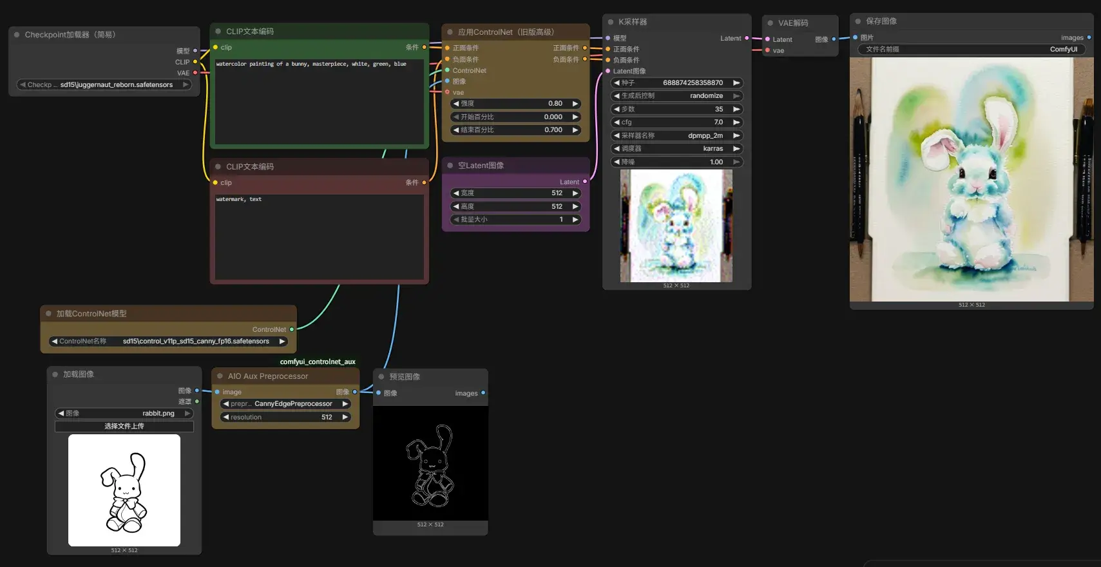Image resolution: width=1101 pixels, height=567 pixels.
Task: Collapse AIO Aux Preprocessor node via dot
Action: pos(220,376)
